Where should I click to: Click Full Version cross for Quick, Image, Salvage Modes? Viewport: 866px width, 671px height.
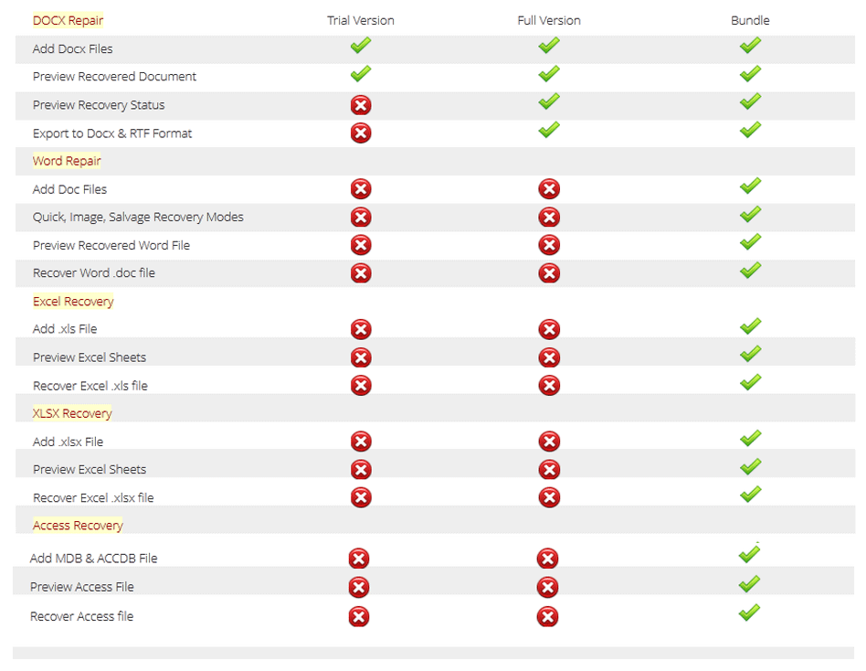549,218
